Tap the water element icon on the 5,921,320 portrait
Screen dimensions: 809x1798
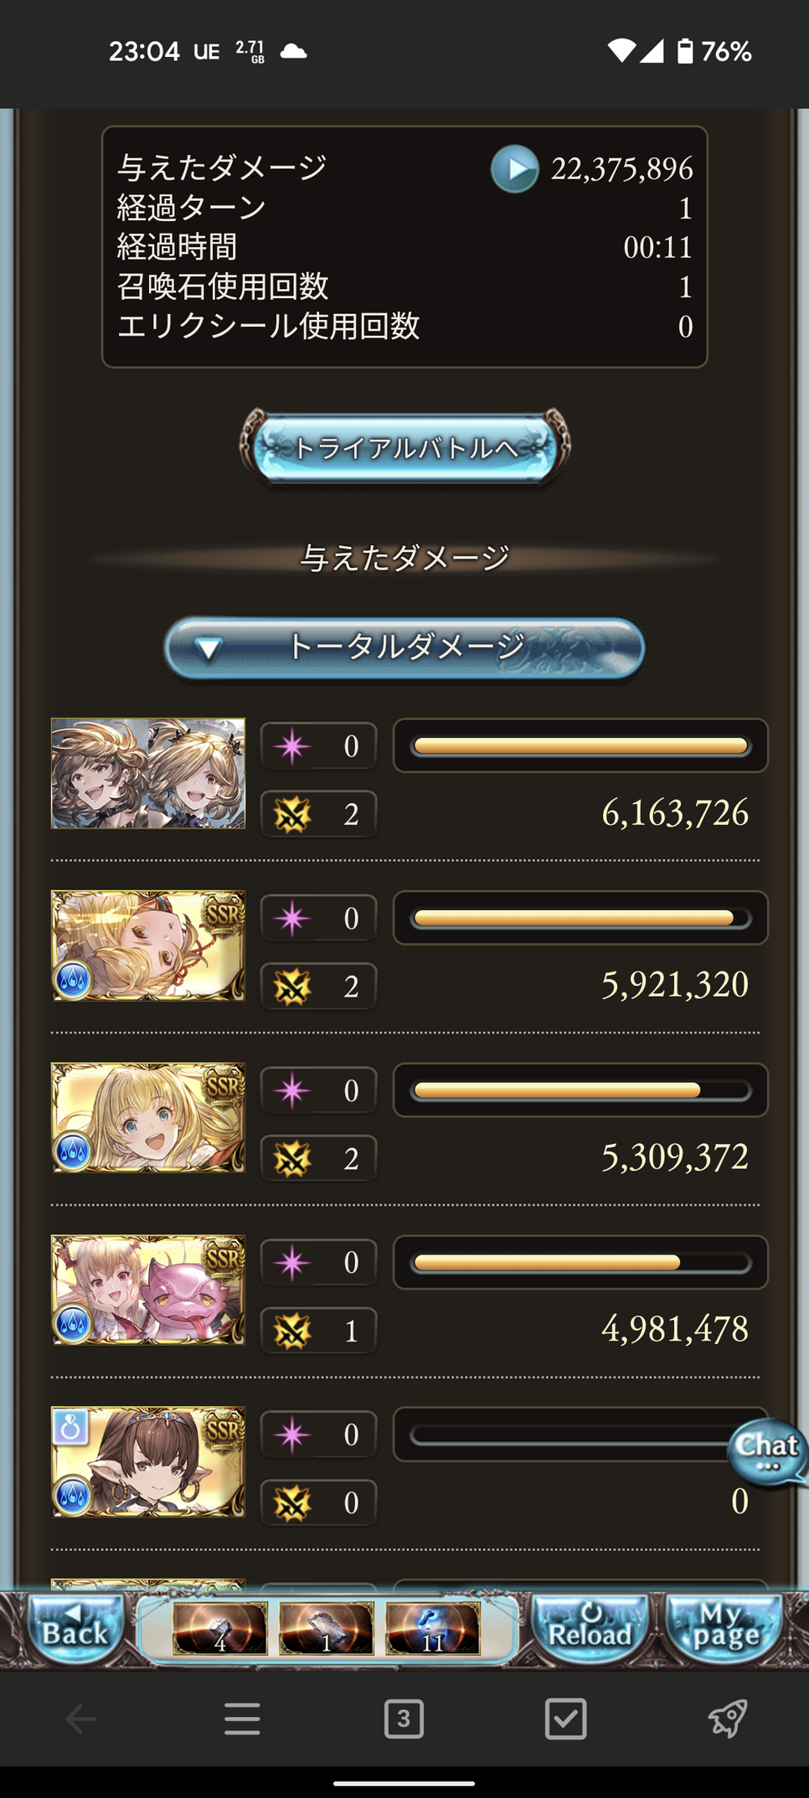pyautogui.click(x=73, y=979)
